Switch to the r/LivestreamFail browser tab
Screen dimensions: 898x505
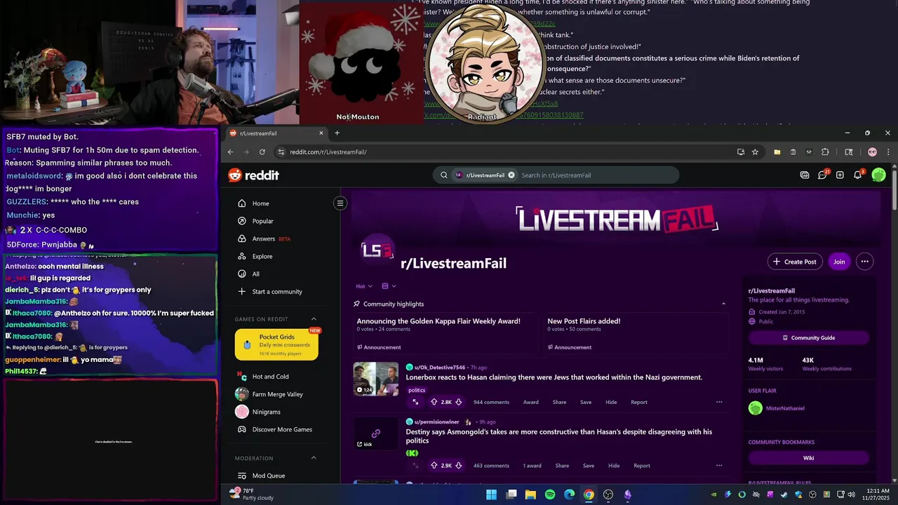pos(277,133)
